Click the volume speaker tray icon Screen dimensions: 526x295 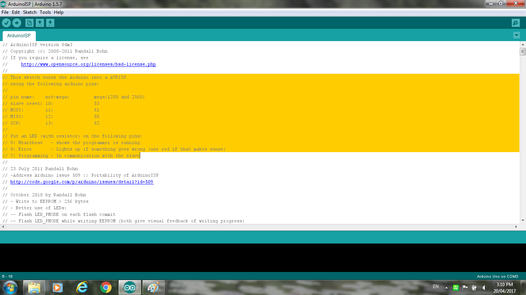click(x=484, y=287)
